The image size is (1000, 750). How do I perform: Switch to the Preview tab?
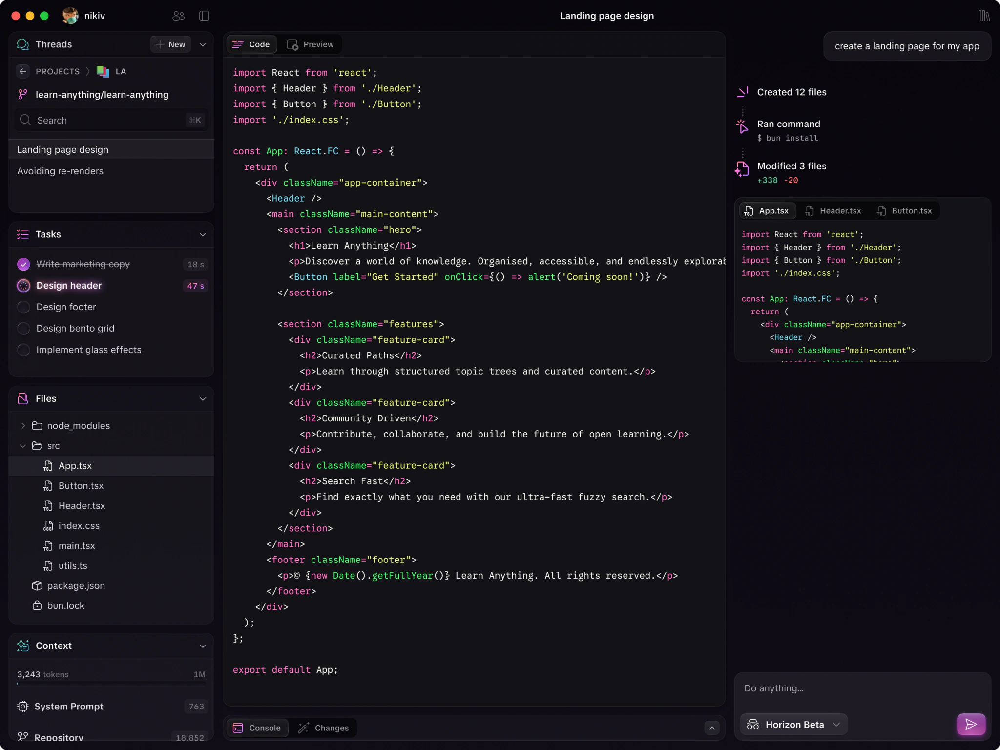(x=311, y=44)
